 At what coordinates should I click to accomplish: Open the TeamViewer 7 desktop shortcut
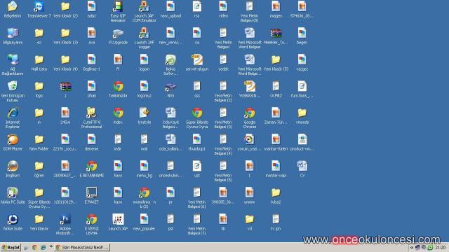[39, 9]
